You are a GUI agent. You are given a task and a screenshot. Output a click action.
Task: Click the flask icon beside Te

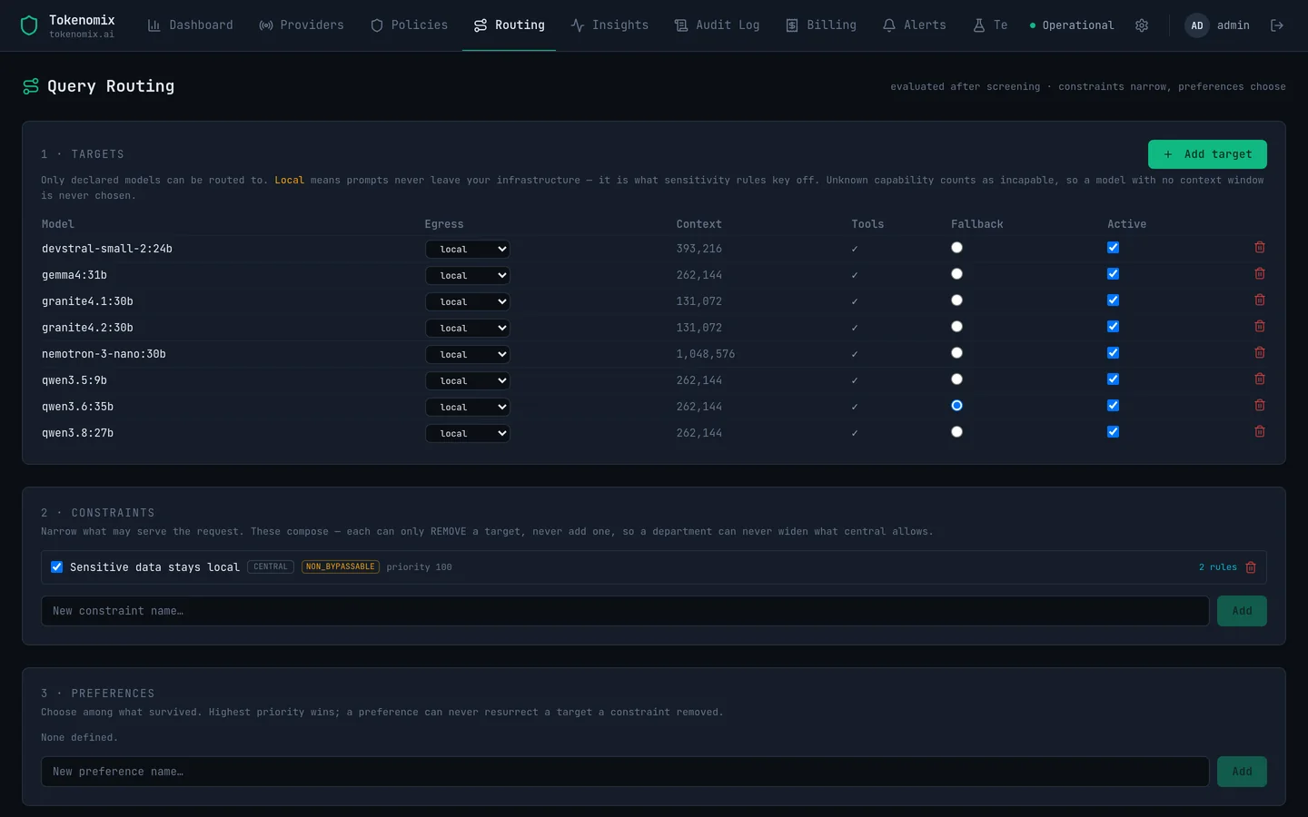pyautogui.click(x=979, y=25)
